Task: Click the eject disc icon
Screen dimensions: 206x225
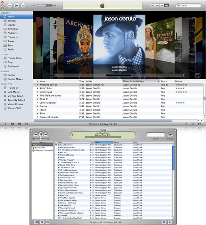Action: point(170,222)
